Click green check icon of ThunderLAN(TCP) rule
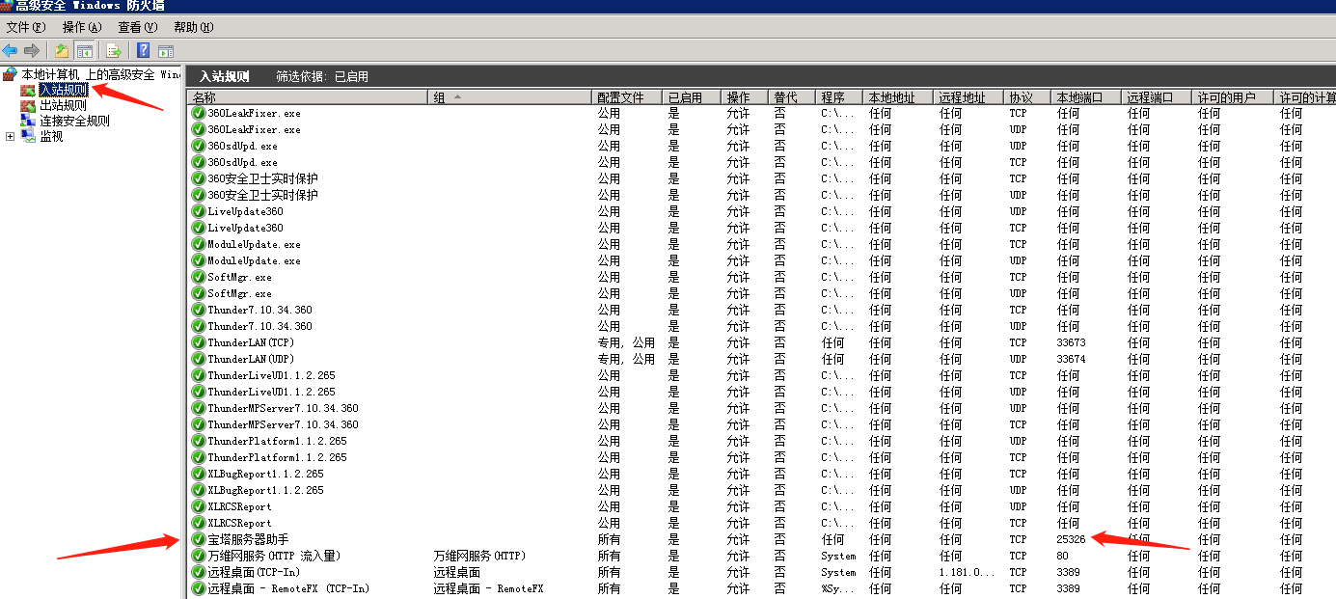This screenshot has height=599, width=1336. click(x=199, y=342)
